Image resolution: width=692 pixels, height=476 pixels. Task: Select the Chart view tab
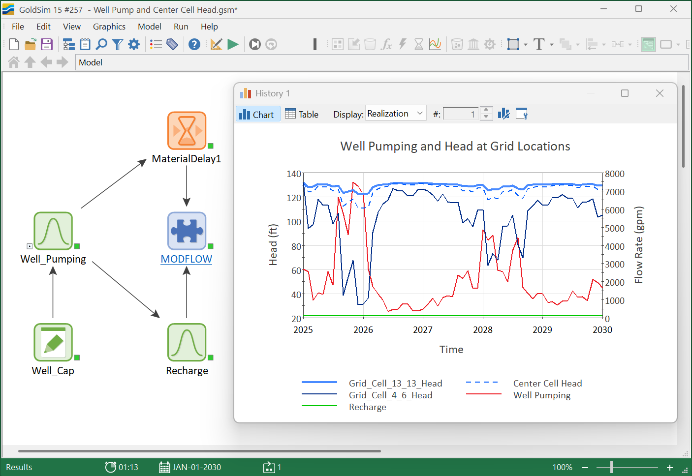pyautogui.click(x=258, y=114)
